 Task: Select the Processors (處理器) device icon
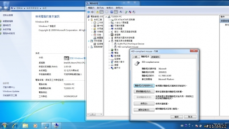coord(112,35)
